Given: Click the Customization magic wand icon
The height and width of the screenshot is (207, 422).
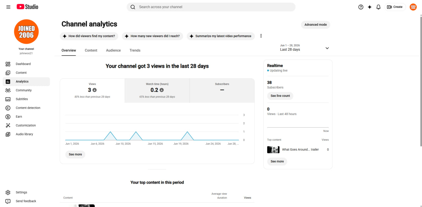Looking at the screenshot, I should (x=8, y=126).
